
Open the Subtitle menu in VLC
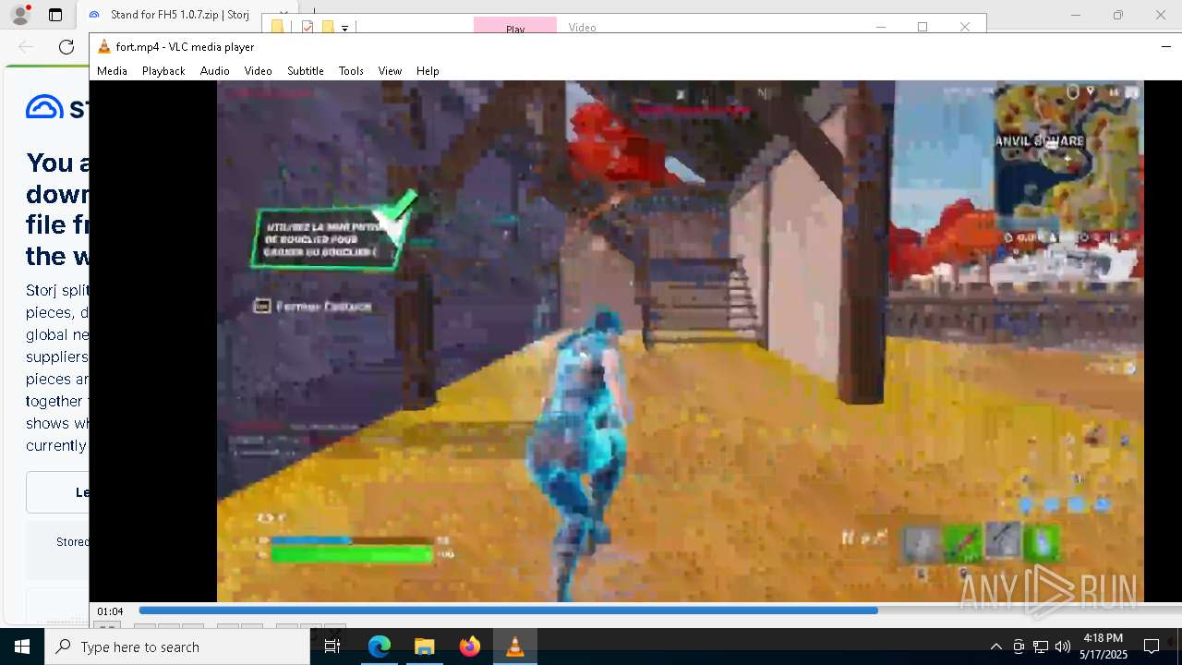(x=305, y=70)
